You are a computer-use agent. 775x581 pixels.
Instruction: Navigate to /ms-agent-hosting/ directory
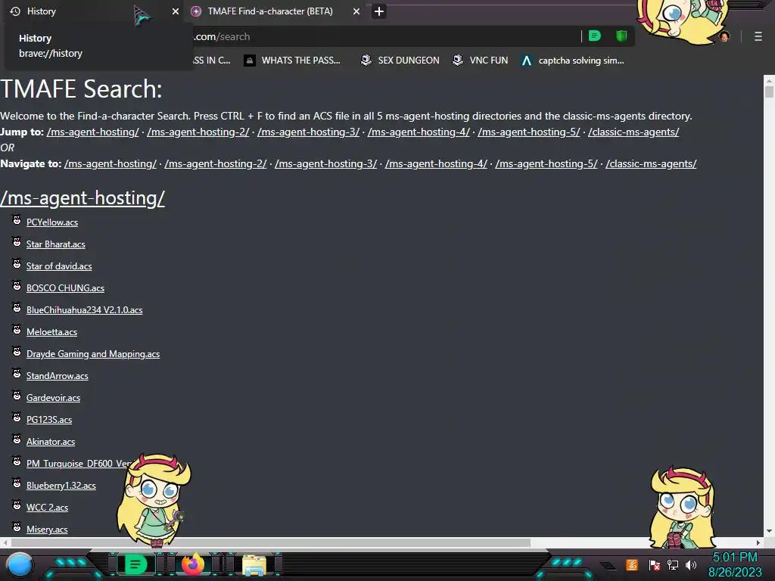pyautogui.click(x=110, y=163)
